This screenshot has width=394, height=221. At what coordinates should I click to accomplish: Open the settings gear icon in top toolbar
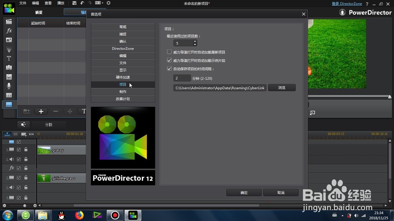(108, 3)
